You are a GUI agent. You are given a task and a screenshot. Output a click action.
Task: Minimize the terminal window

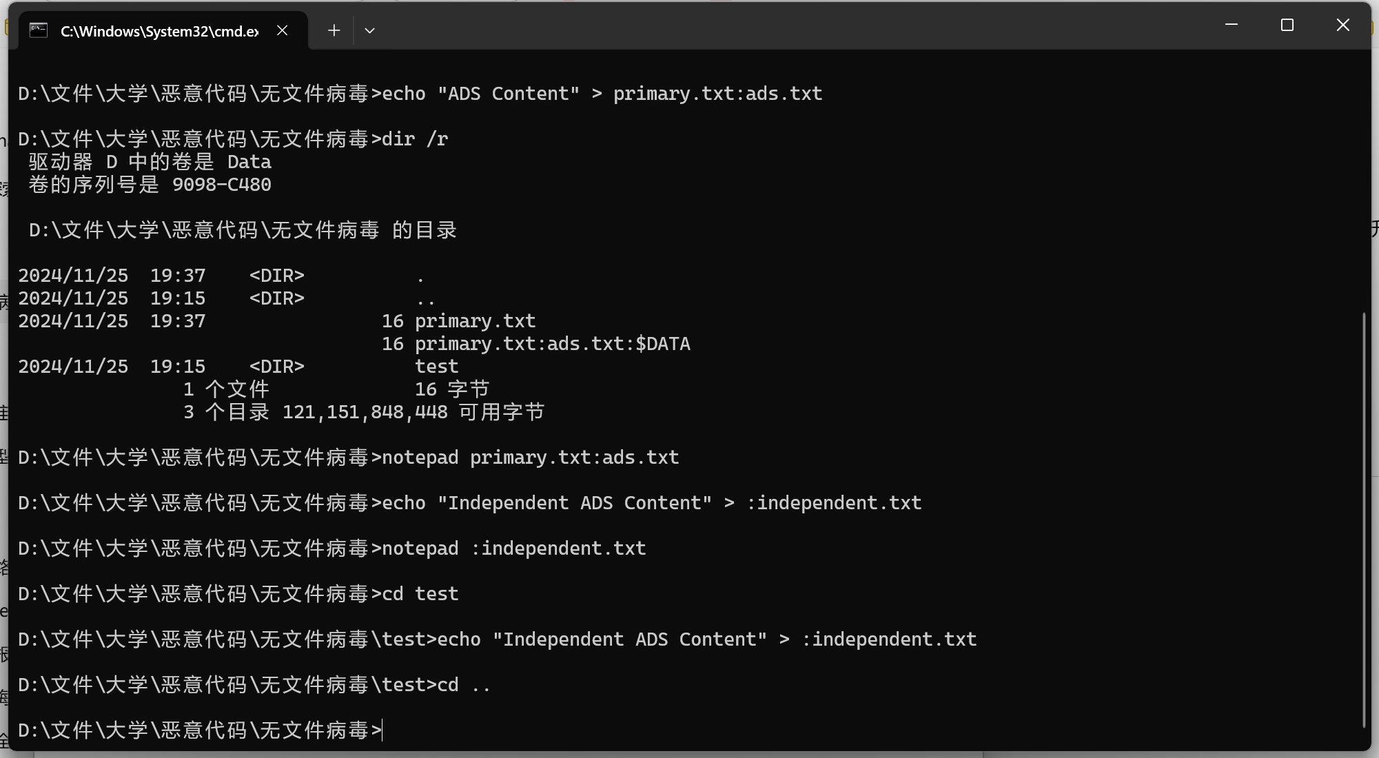coord(1232,25)
